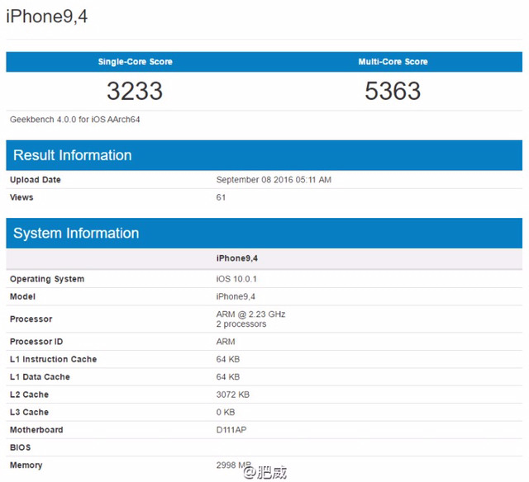Select the upload date September 08 2016 05:11 AM
The width and height of the screenshot is (529, 482).
click(274, 180)
